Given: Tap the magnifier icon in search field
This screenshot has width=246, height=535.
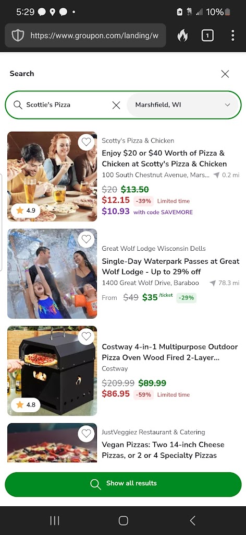Looking at the screenshot, I should click(x=18, y=104).
